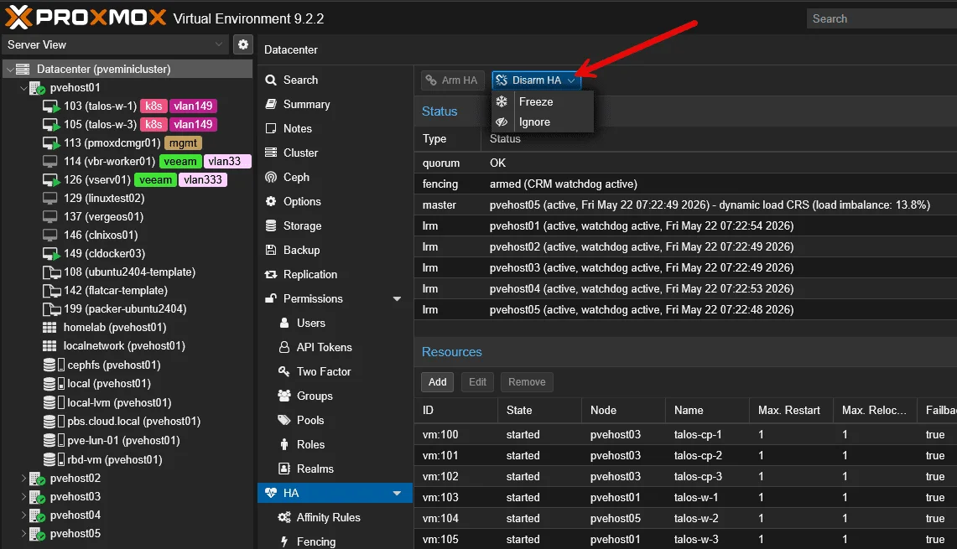Open the Storage menu item
The width and height of the screenshot is (957, 549).
click(335, 225)
